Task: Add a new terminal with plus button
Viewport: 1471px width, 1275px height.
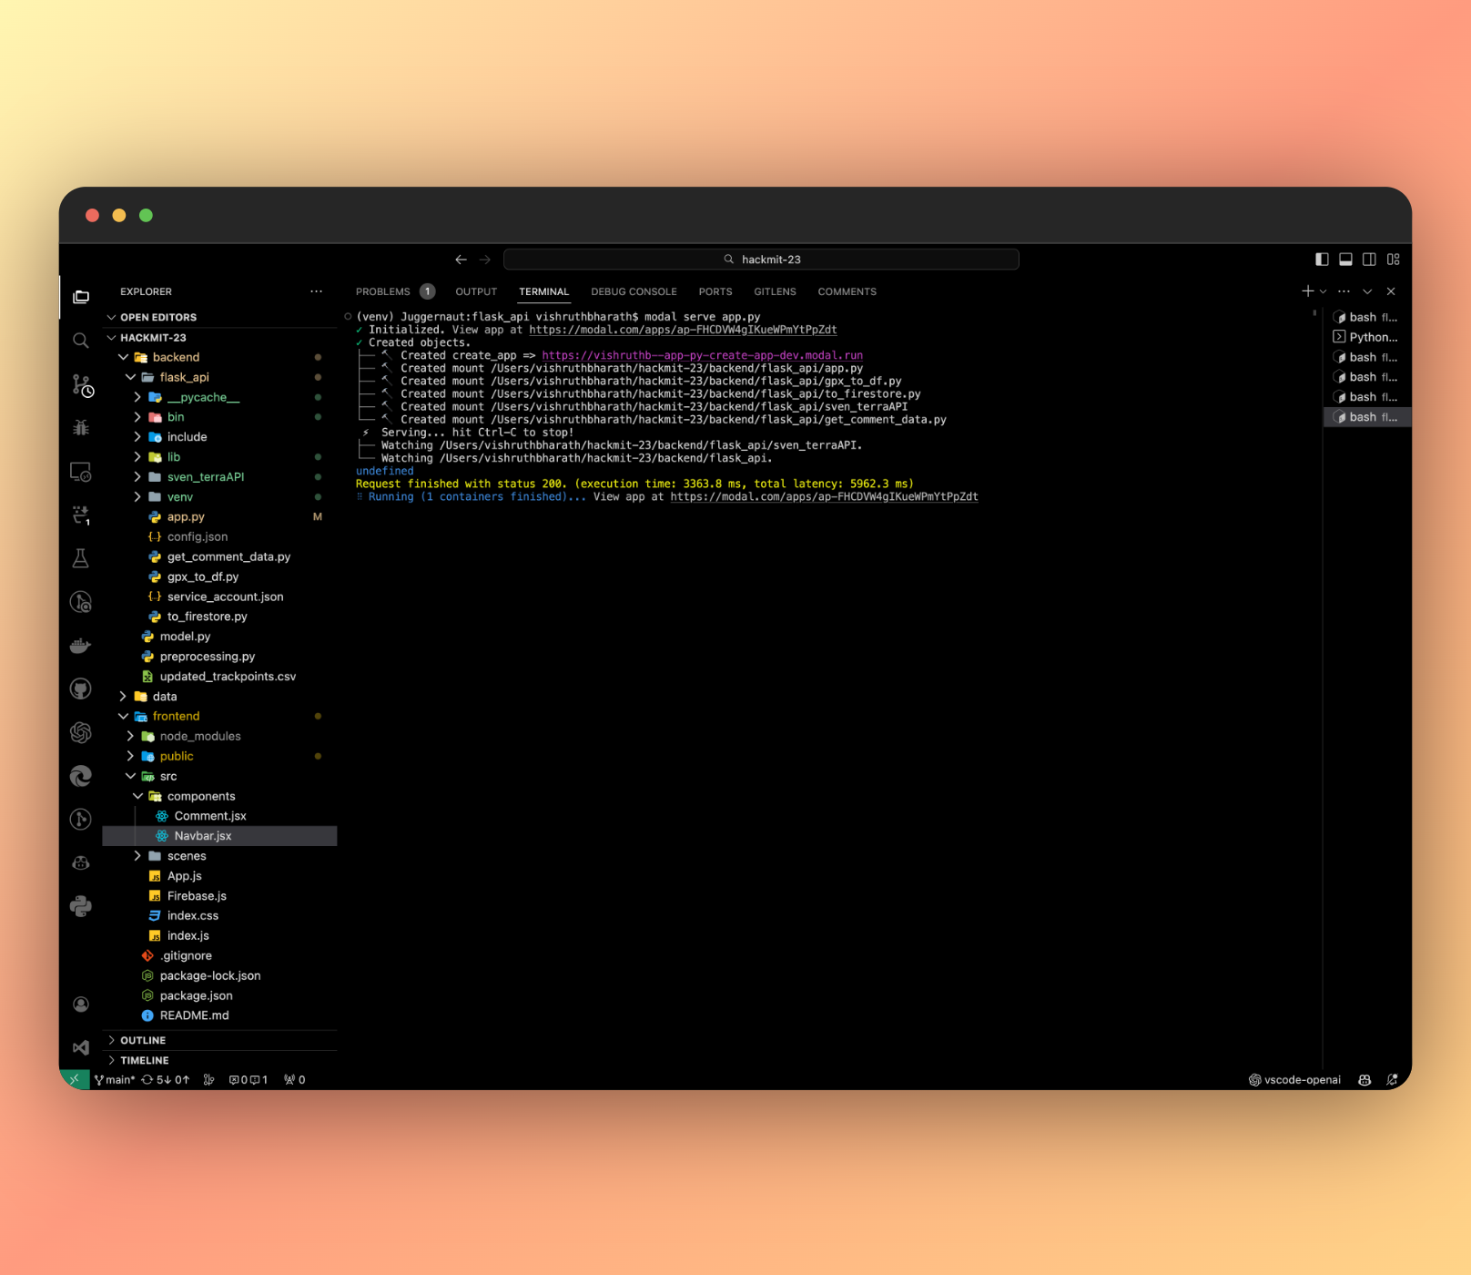Action: [x=1308, y=291]
